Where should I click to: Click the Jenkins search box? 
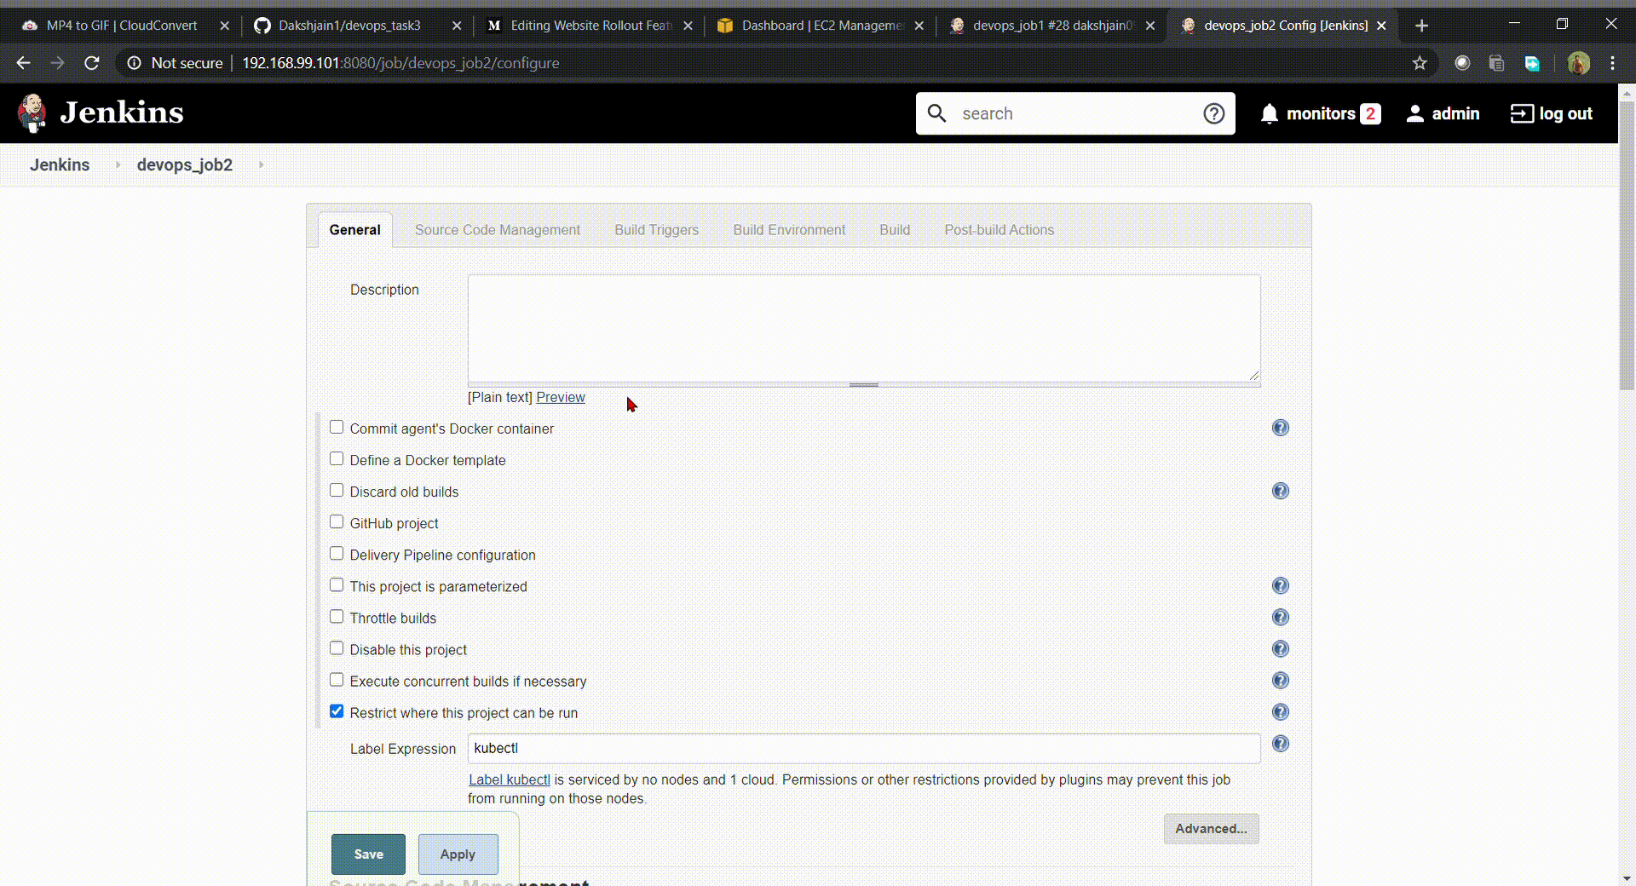pos(1075,113)
